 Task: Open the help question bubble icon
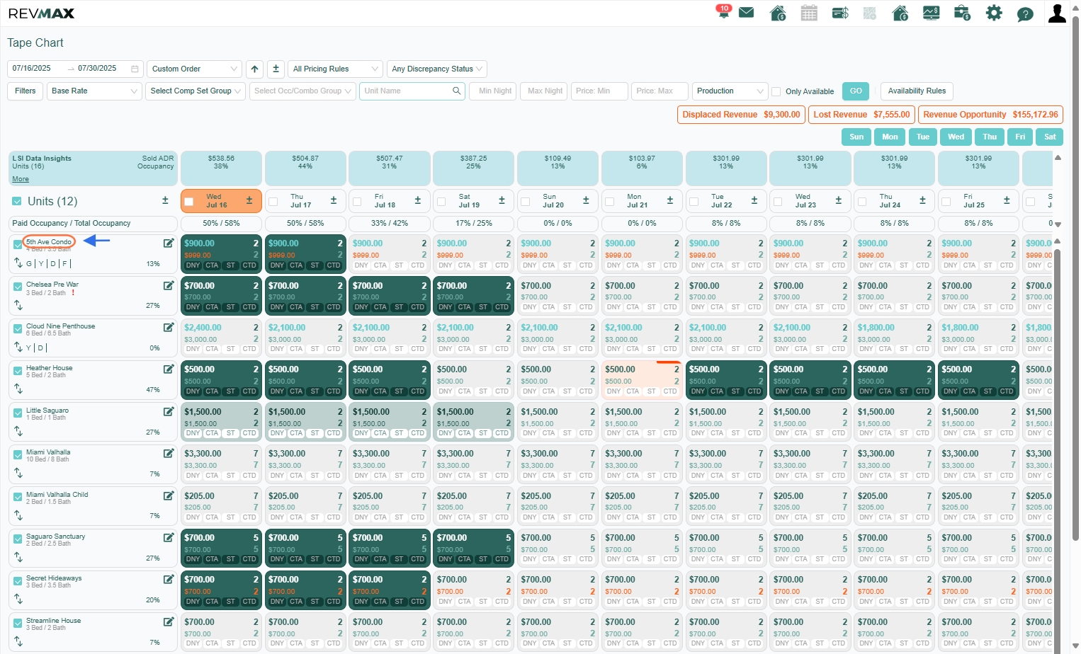point(1025,13)
